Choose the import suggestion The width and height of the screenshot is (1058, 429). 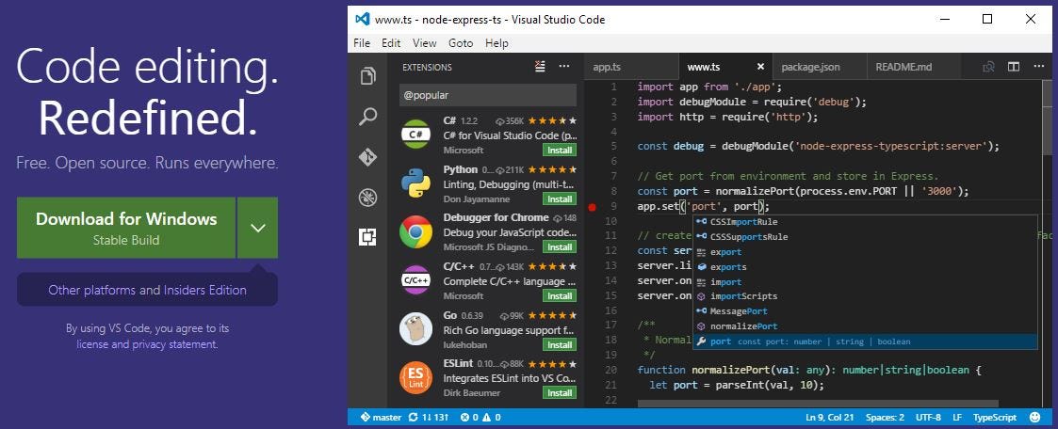pos(866,281)
